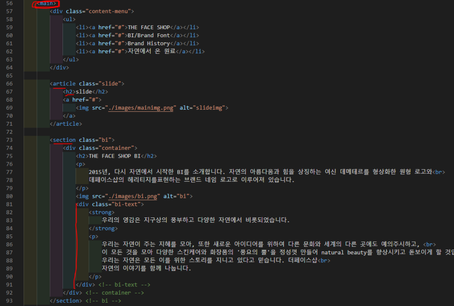The image size is (454, 306).
Task: Click the text starting "우리는 자연이 주는 지혜를"
Action: 260,244
